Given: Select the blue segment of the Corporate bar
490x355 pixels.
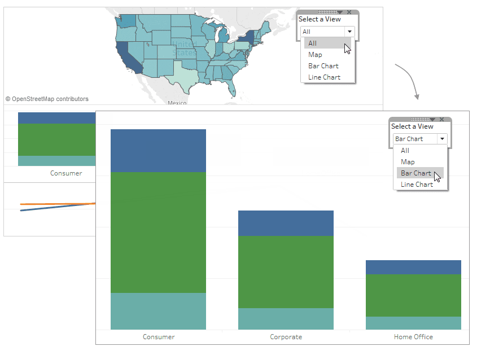Looking at the screenshot, I should coord(286,223).
